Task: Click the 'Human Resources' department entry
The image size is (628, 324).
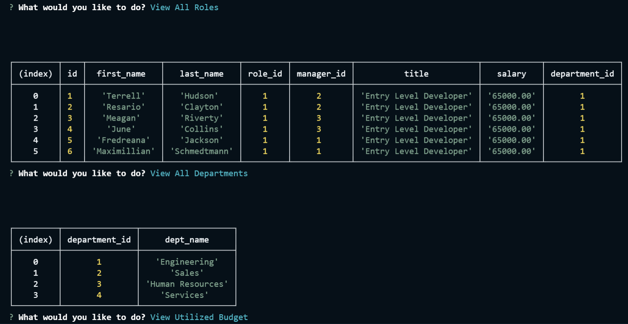Action: point(187,284)
